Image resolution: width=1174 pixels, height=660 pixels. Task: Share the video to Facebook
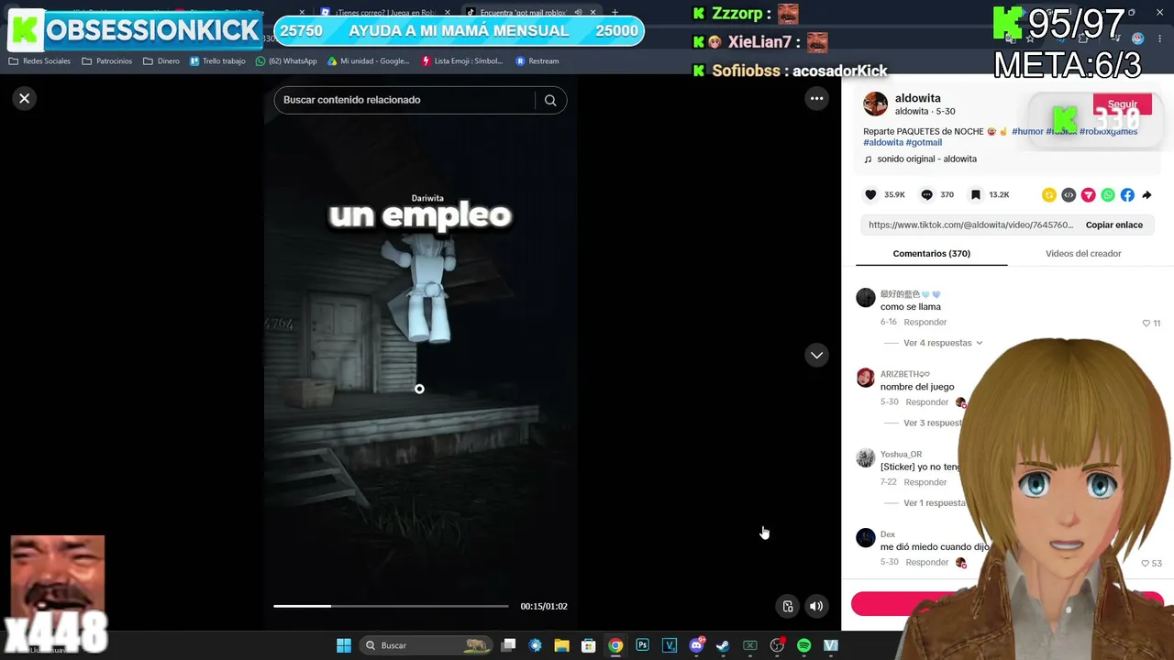(1127, 194)
